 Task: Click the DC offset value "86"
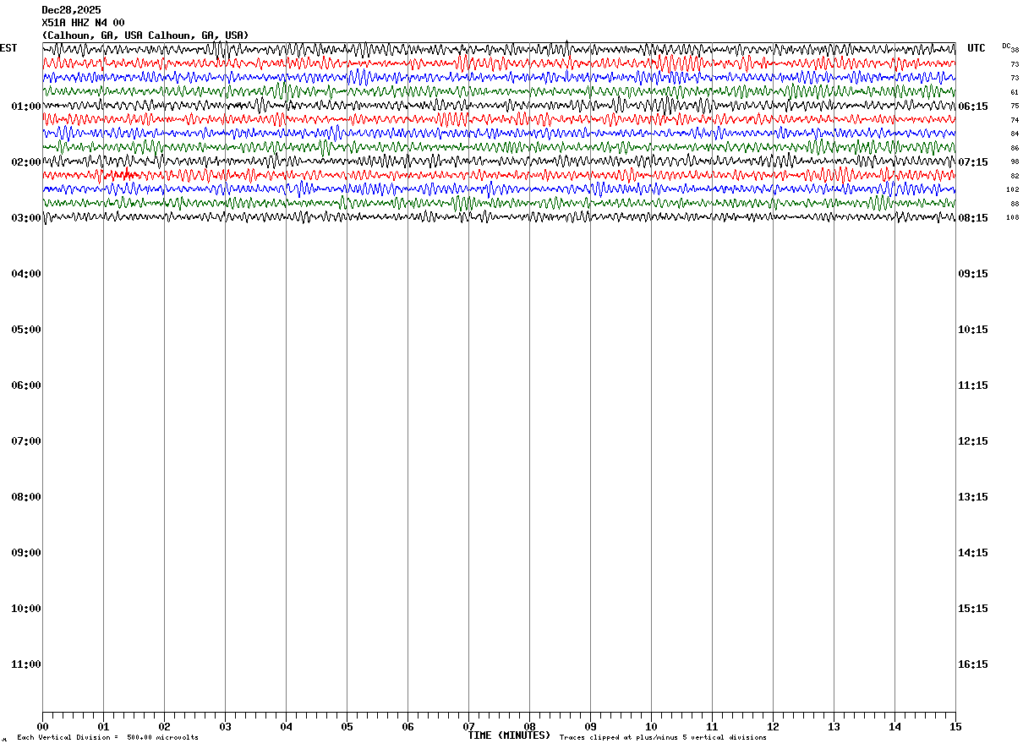(1015, 148)
